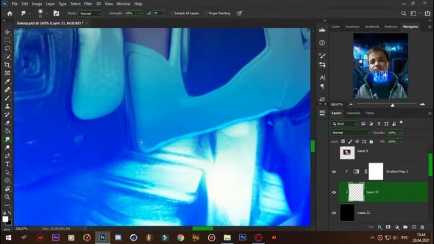Click the angle input field

158,14
